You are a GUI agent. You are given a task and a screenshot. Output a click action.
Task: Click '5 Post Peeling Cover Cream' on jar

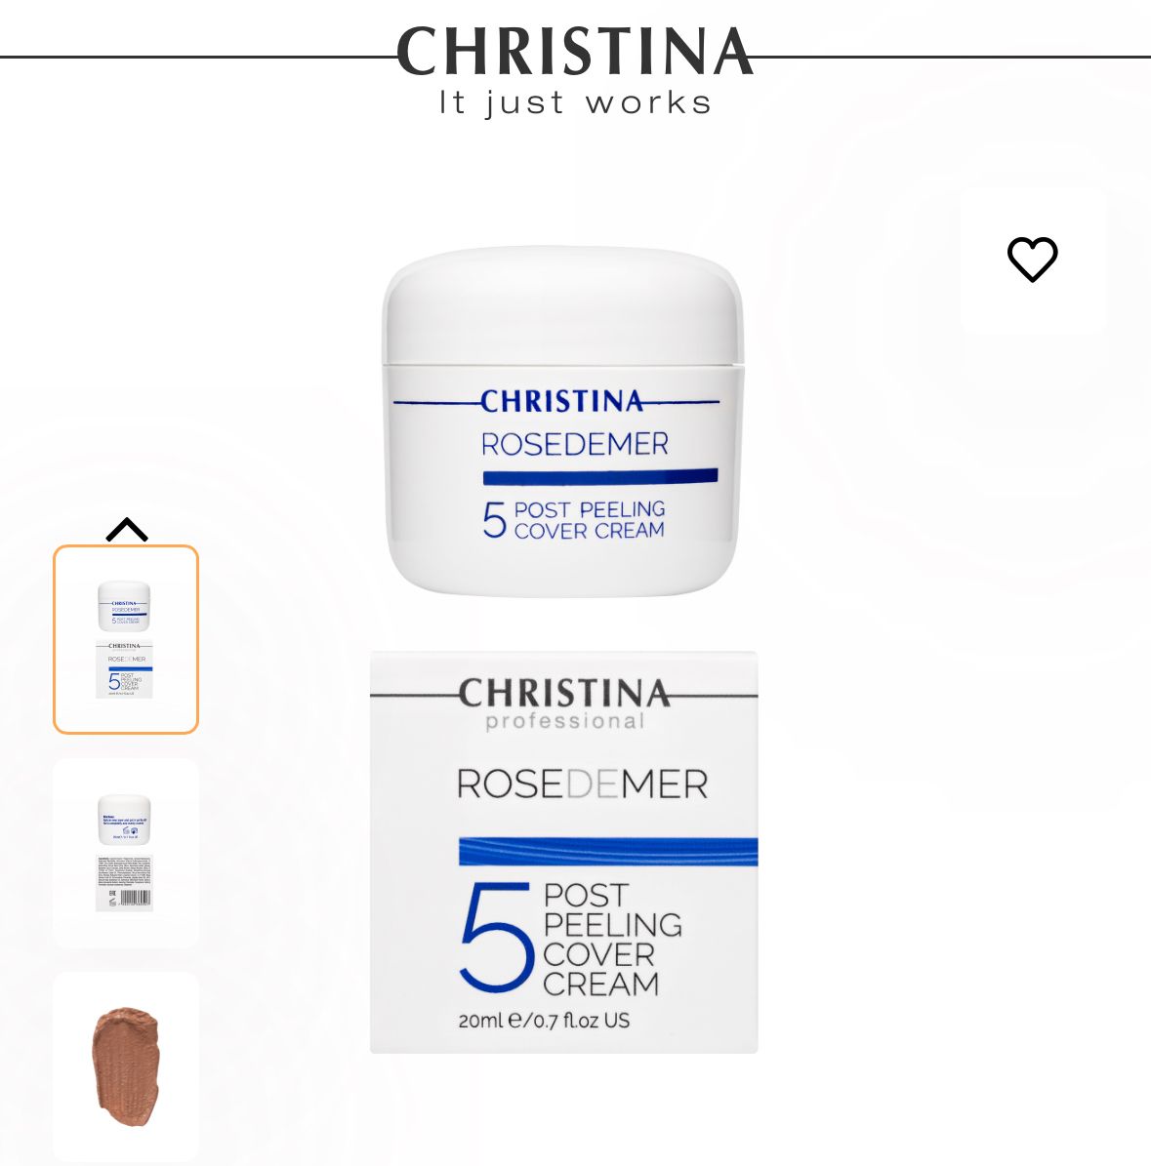point(574,520)
